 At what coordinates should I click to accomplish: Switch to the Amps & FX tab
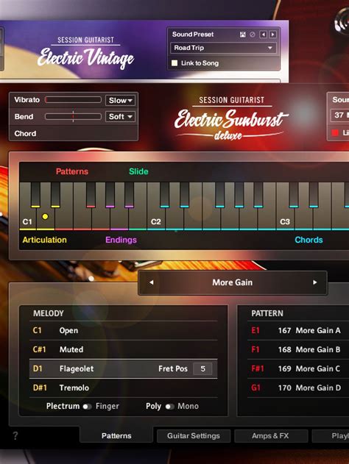coord(270,435)
